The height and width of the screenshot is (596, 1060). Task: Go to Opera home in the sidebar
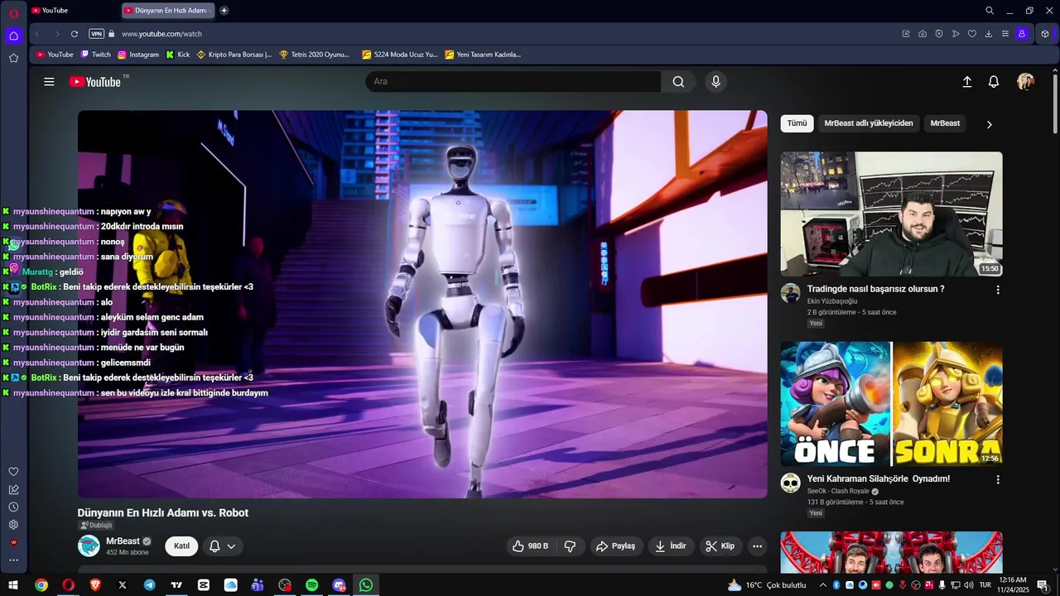pyautogui.click(x=13, y=36)
